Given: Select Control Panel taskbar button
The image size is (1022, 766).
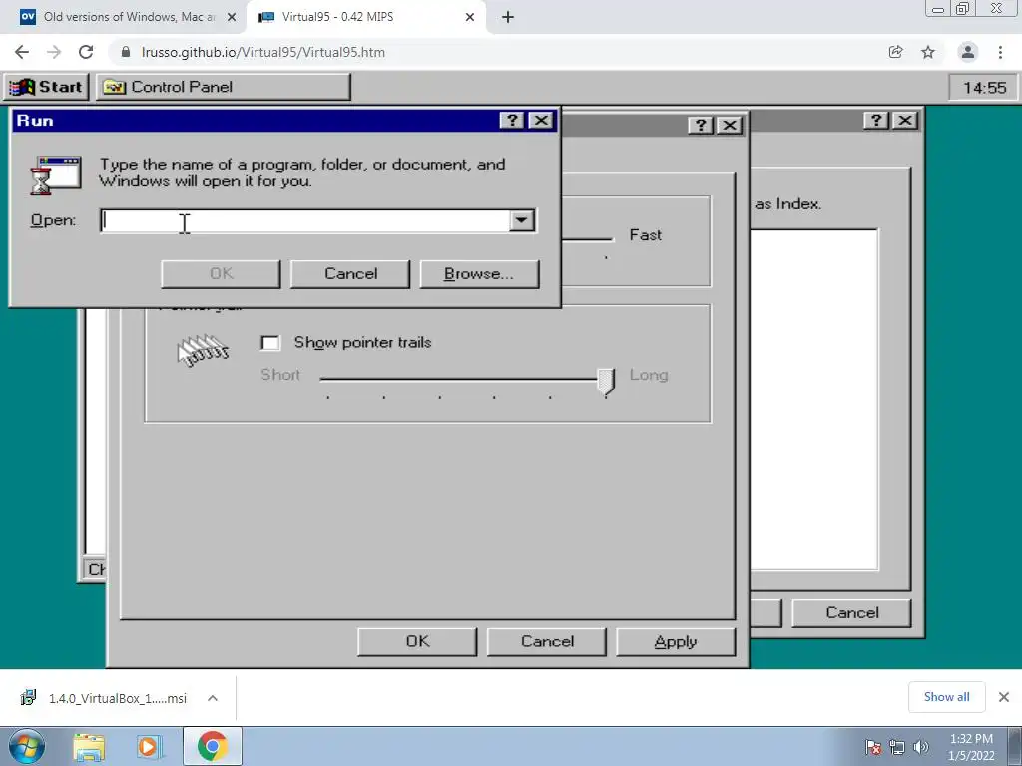Looking at the screenshot, I should point(223,87).
